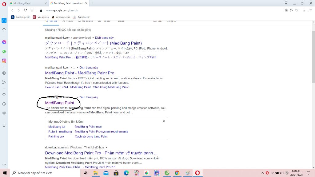
Task: Open the Amazon.com bookmark
Action: tap(61, 17)
